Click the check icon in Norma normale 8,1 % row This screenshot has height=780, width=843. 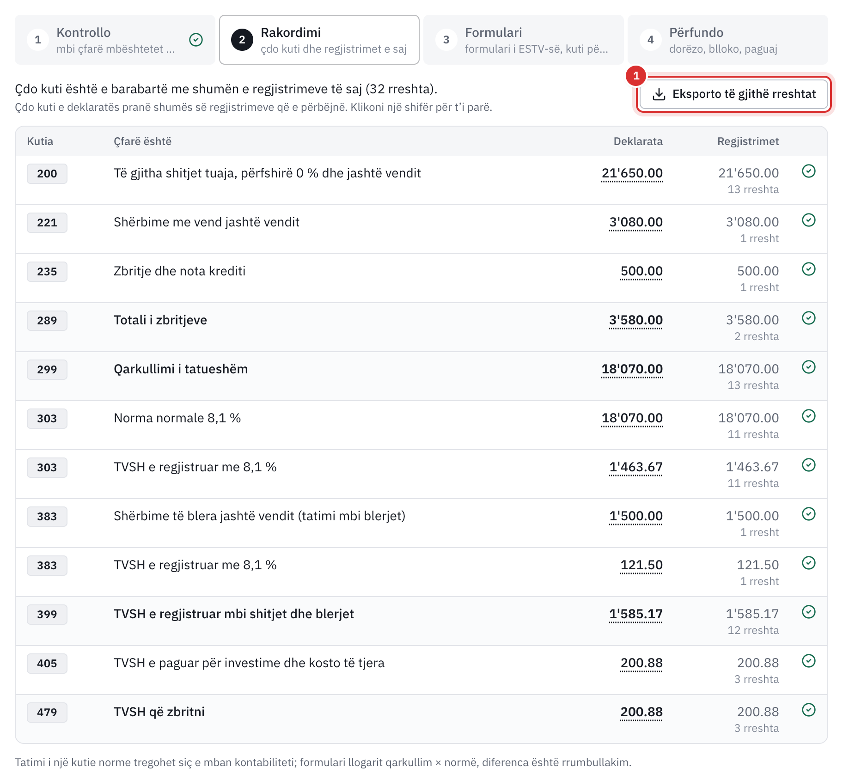click(809, 416)
